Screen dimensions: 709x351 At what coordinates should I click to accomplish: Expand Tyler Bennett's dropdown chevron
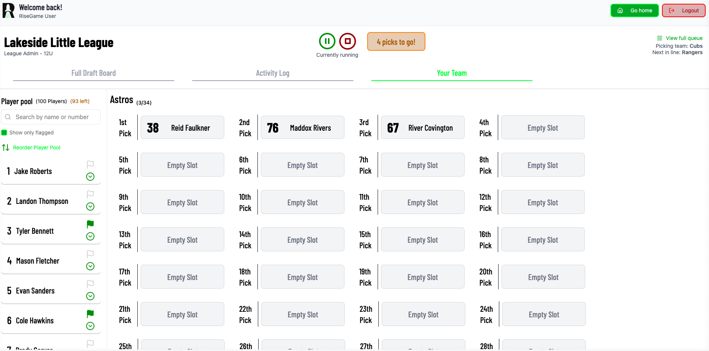click(90, 236)
